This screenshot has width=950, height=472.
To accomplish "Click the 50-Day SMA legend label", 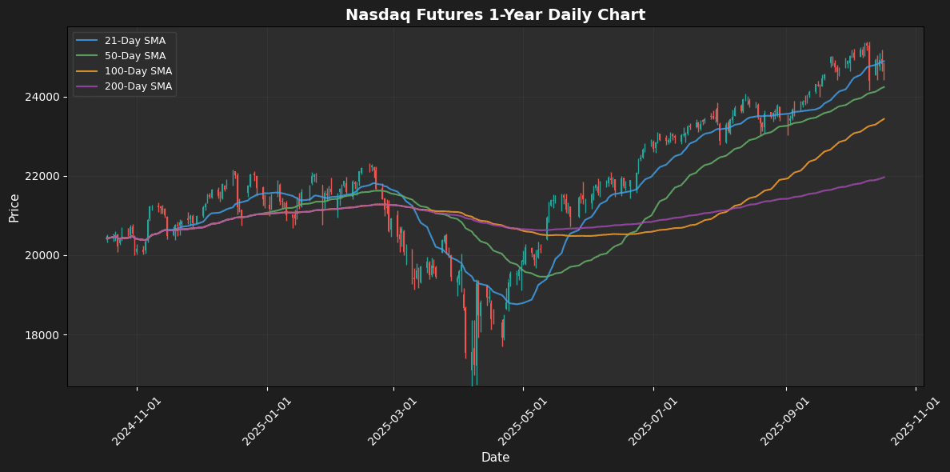I will 135,56.
